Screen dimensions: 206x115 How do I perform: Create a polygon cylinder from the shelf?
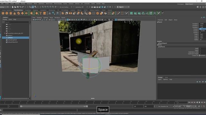tap(11, 13)
